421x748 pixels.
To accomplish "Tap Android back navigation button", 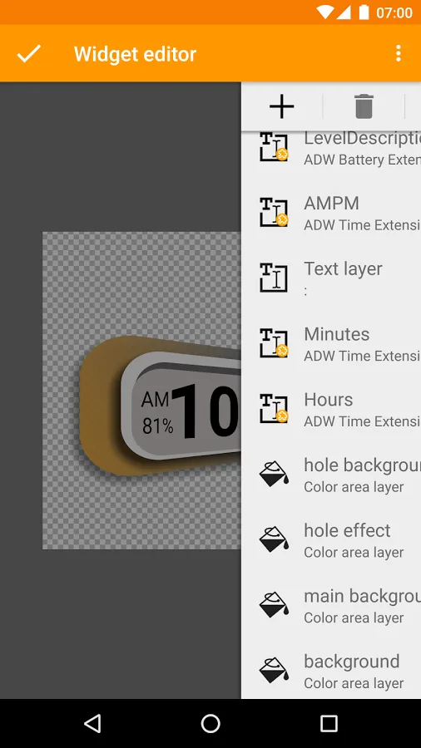I will (92, 723).
